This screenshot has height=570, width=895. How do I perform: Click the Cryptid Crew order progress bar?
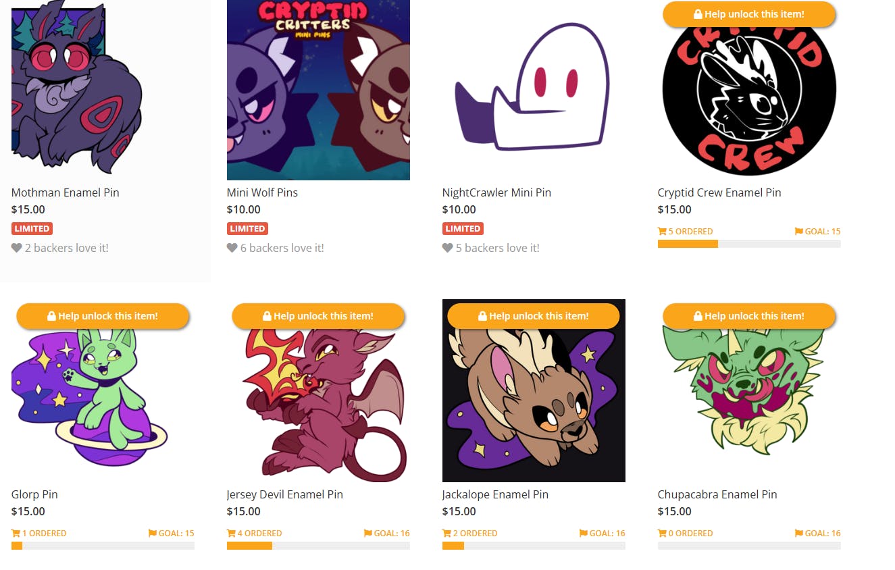tap(749, 244)
